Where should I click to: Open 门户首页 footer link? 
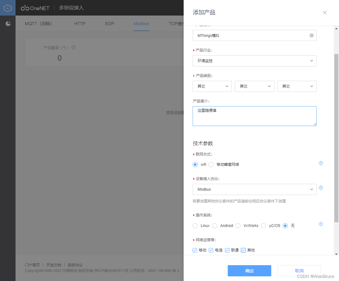32,265
